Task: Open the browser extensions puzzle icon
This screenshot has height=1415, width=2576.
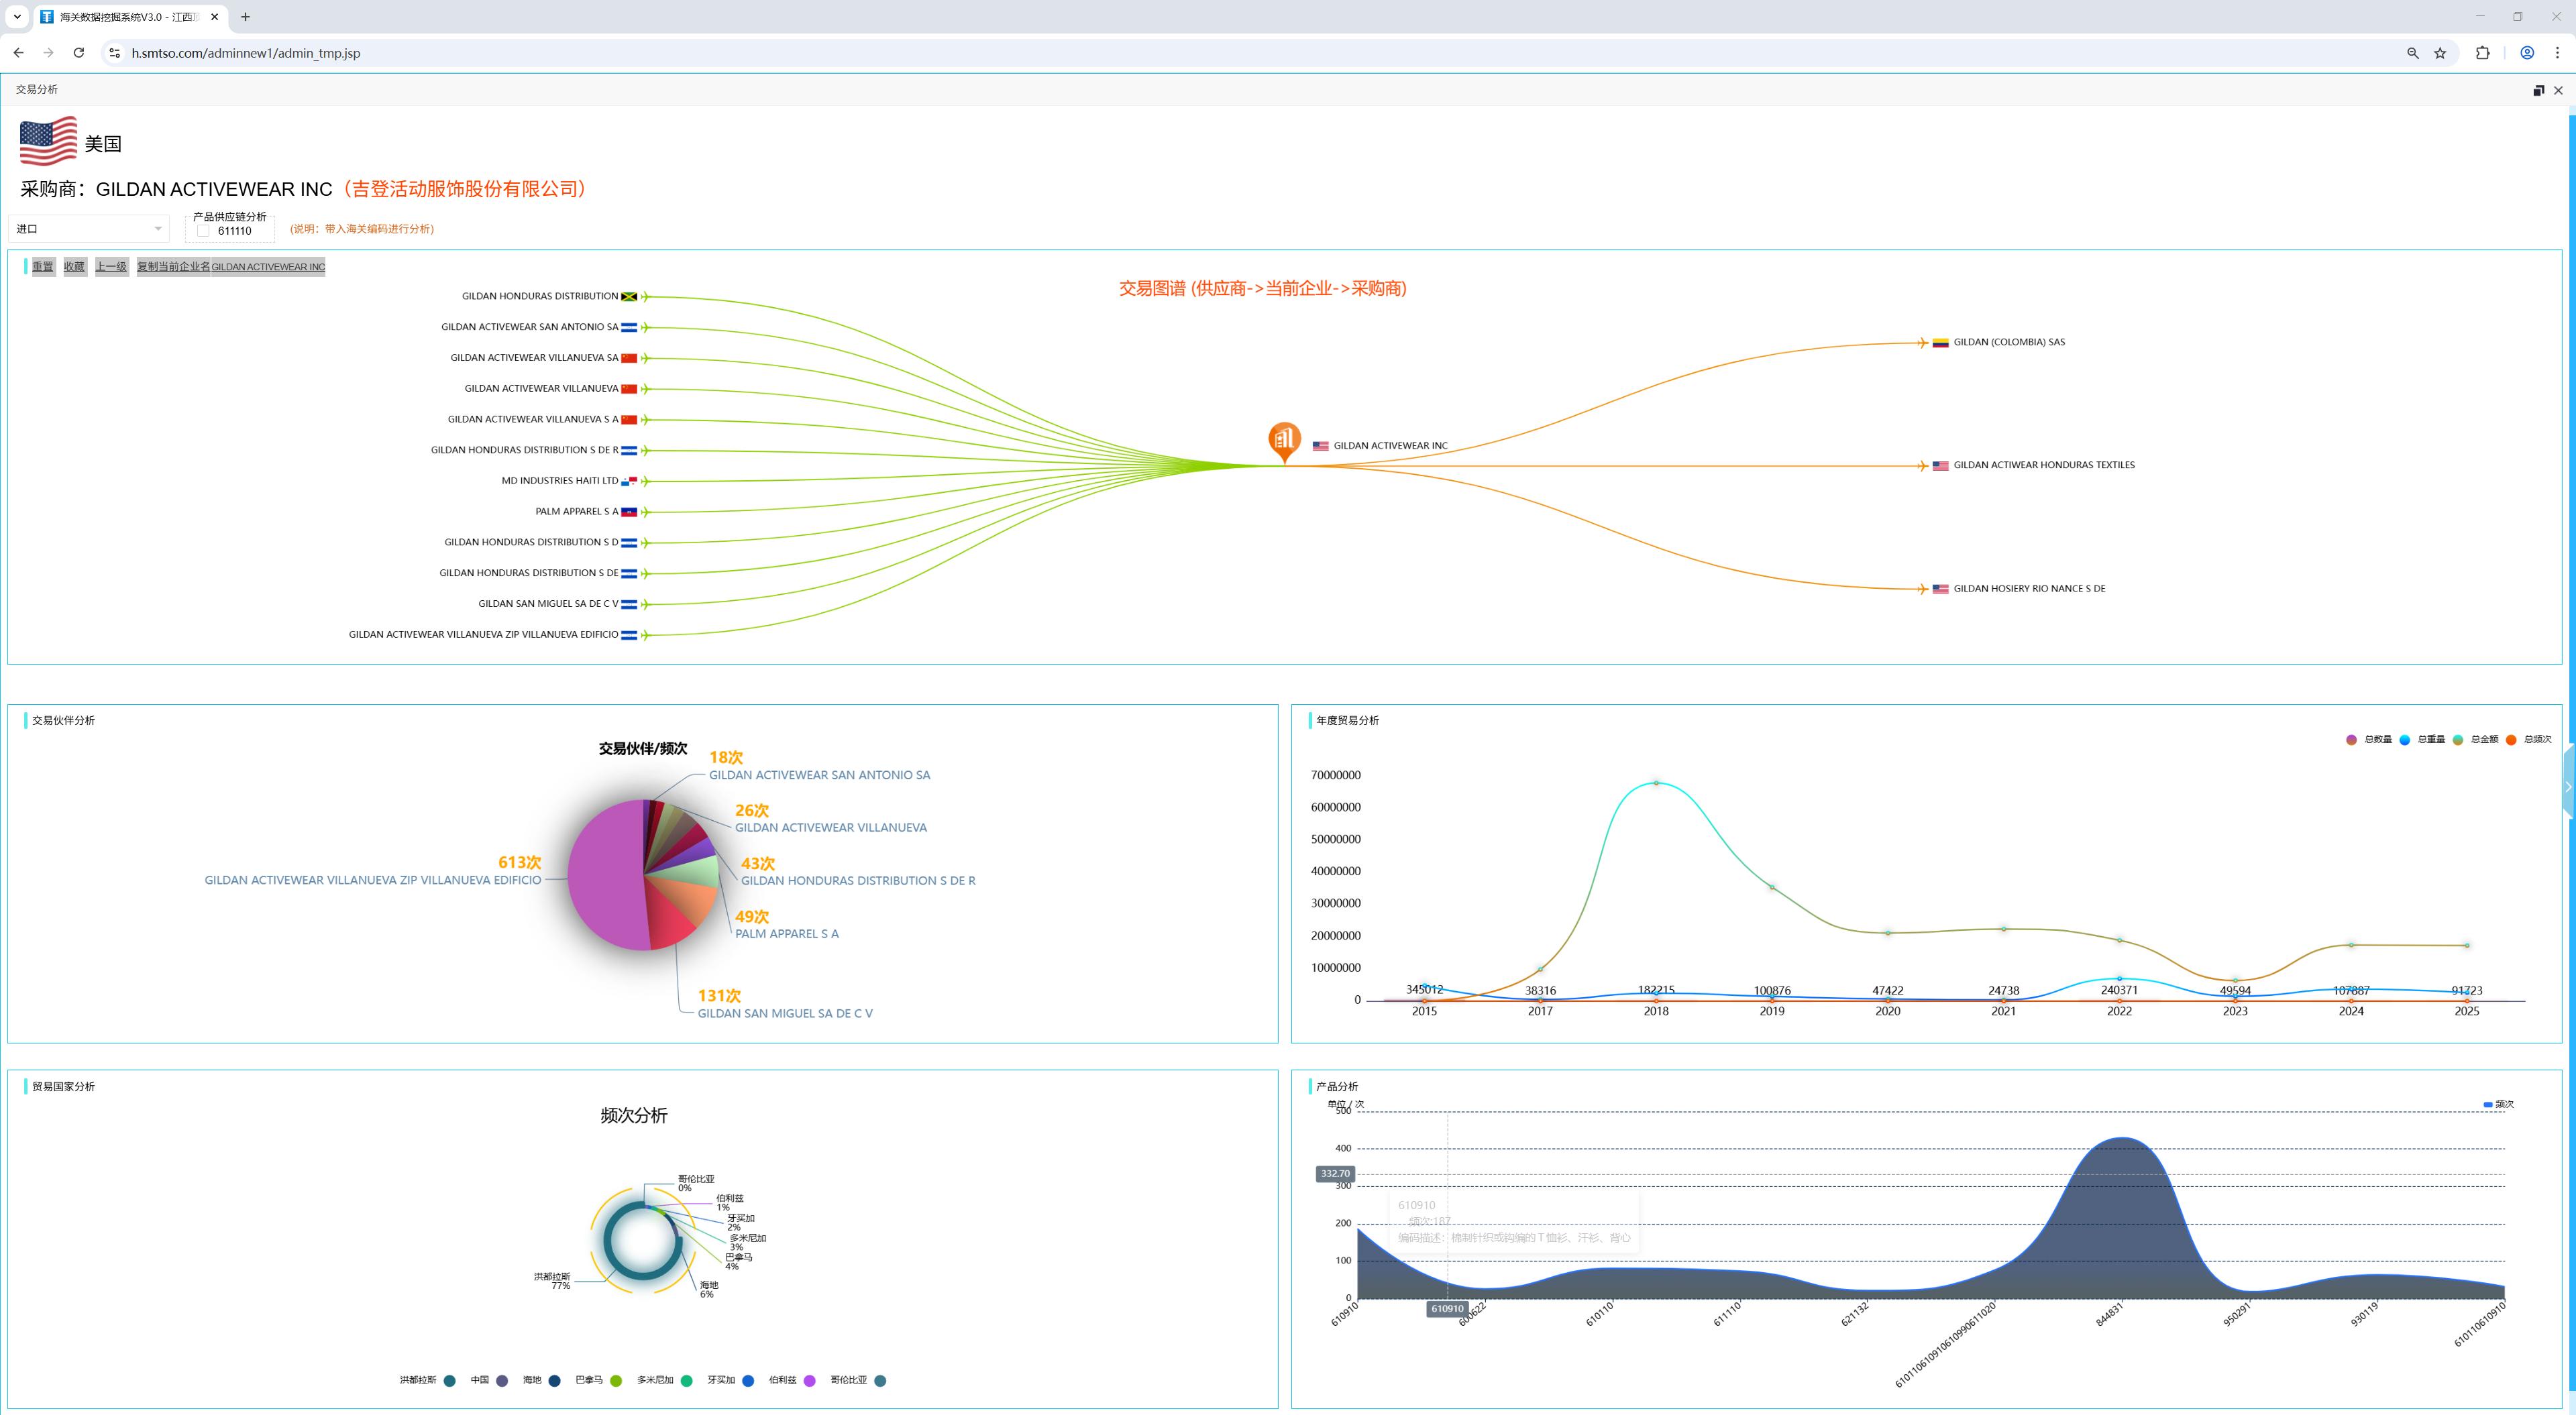Action: [2482, 53]
